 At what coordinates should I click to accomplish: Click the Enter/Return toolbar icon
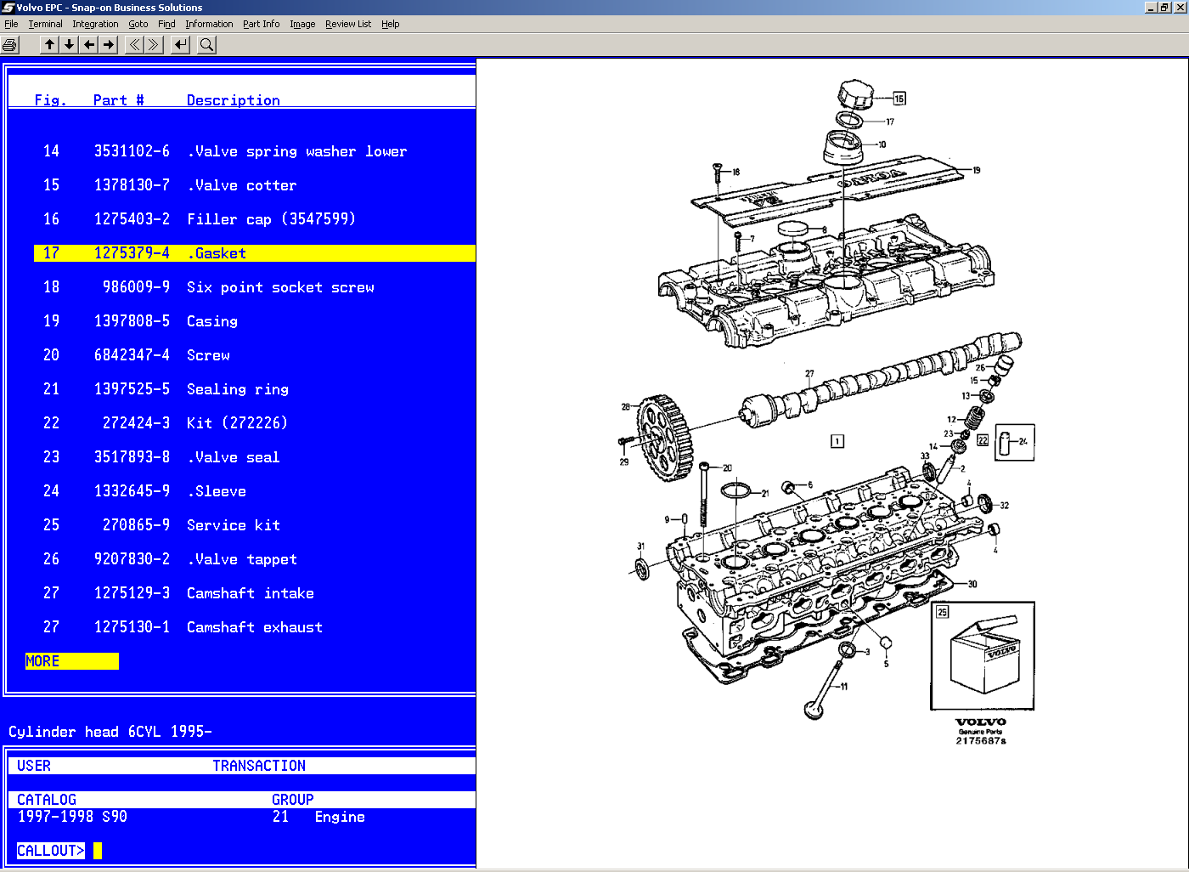click(x=179, y=44)
